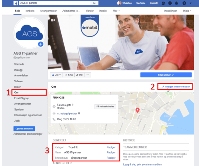The image size is (199, 166).
Task: Open the notifications bell icon
Action: coord(176,3)
